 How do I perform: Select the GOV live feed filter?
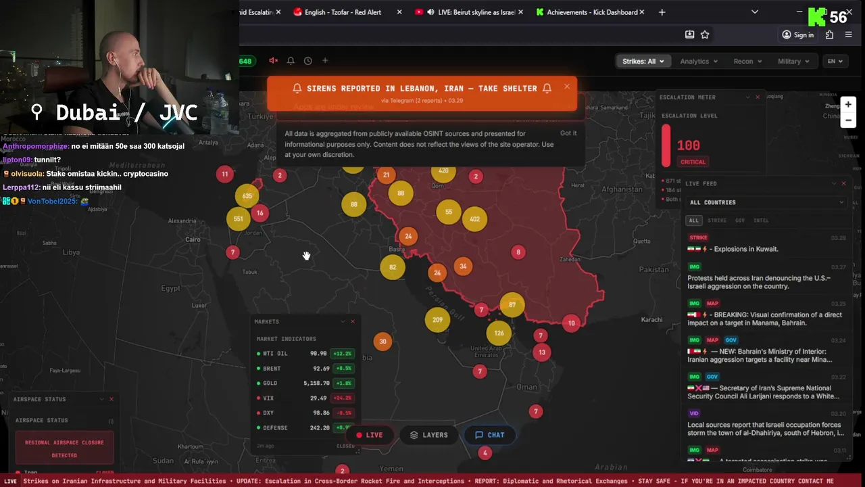[x=740, y=221]
